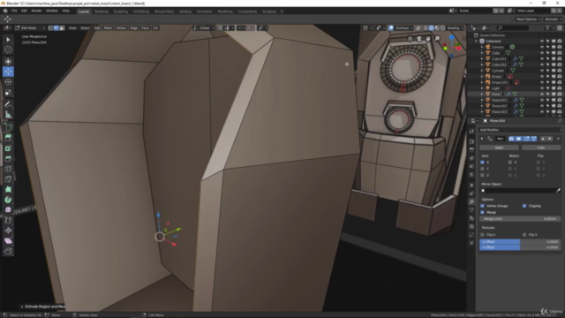Hide Cylinder object with eye icon

pos(541,71)
